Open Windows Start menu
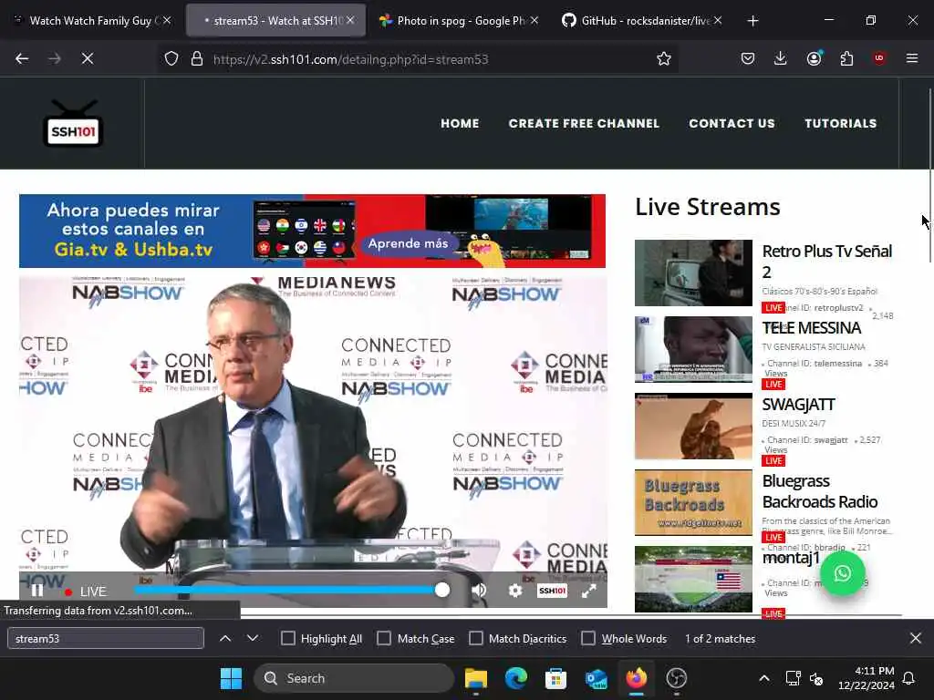The height and width of the screenshot is (700, 934). (231, 678)
